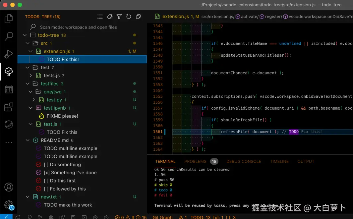Select 'FIXME please!' todo entry

point(62,116)
